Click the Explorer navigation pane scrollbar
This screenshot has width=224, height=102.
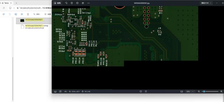pyautogui.click(x=13, y=79)
